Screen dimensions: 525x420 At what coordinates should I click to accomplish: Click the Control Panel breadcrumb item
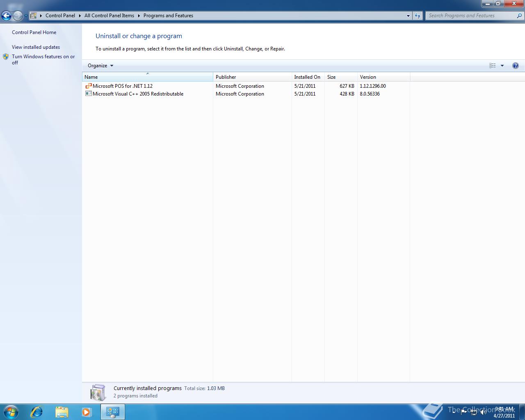point(60,16)
